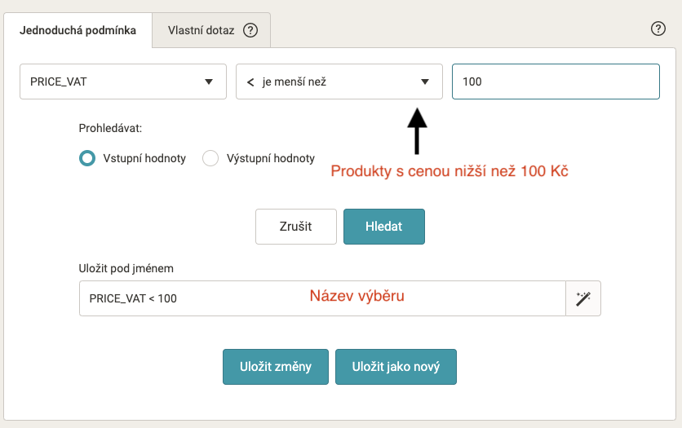The image size is (682, 428).
Task: Click the 'PRICE_VAT < 100' name input field
Action: point(322,298)
